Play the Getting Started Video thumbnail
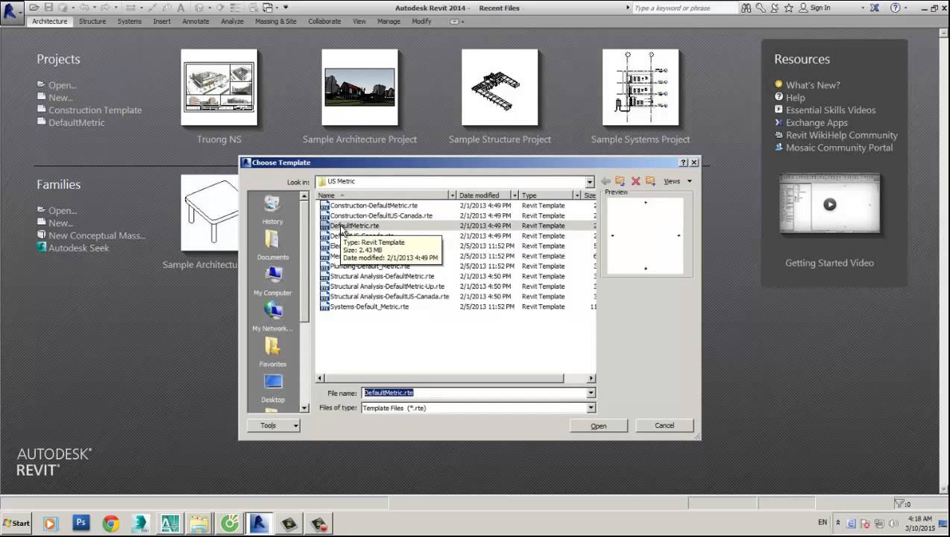 (x=830, y=204)
